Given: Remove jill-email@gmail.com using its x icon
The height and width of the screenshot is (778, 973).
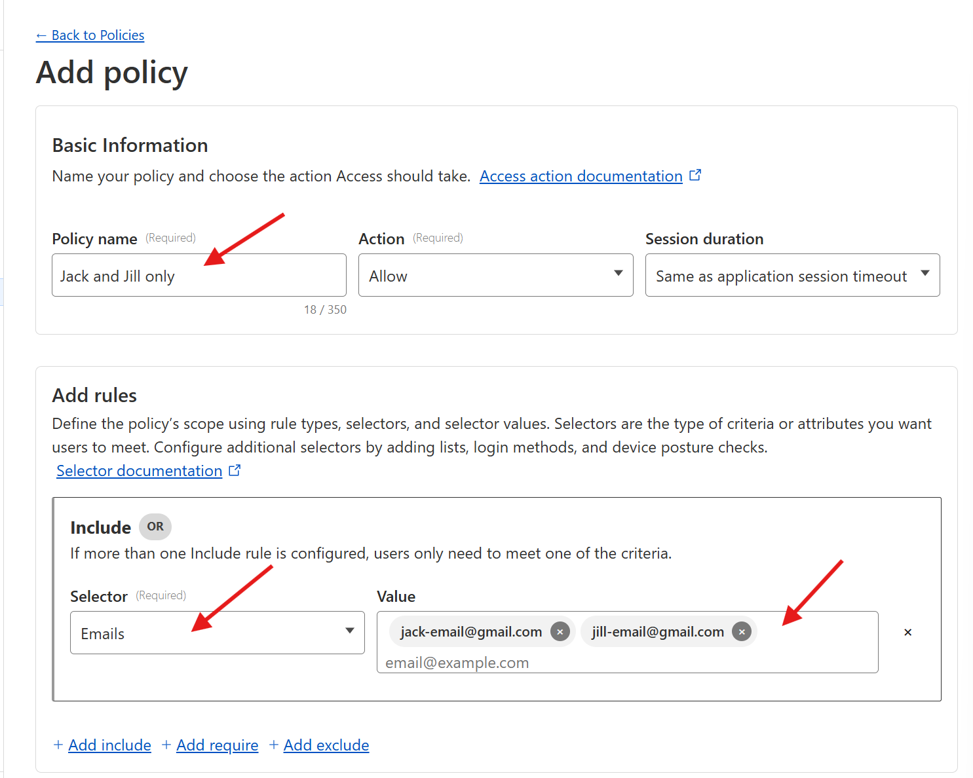Looking at the screenshot, I should (741, 631).
